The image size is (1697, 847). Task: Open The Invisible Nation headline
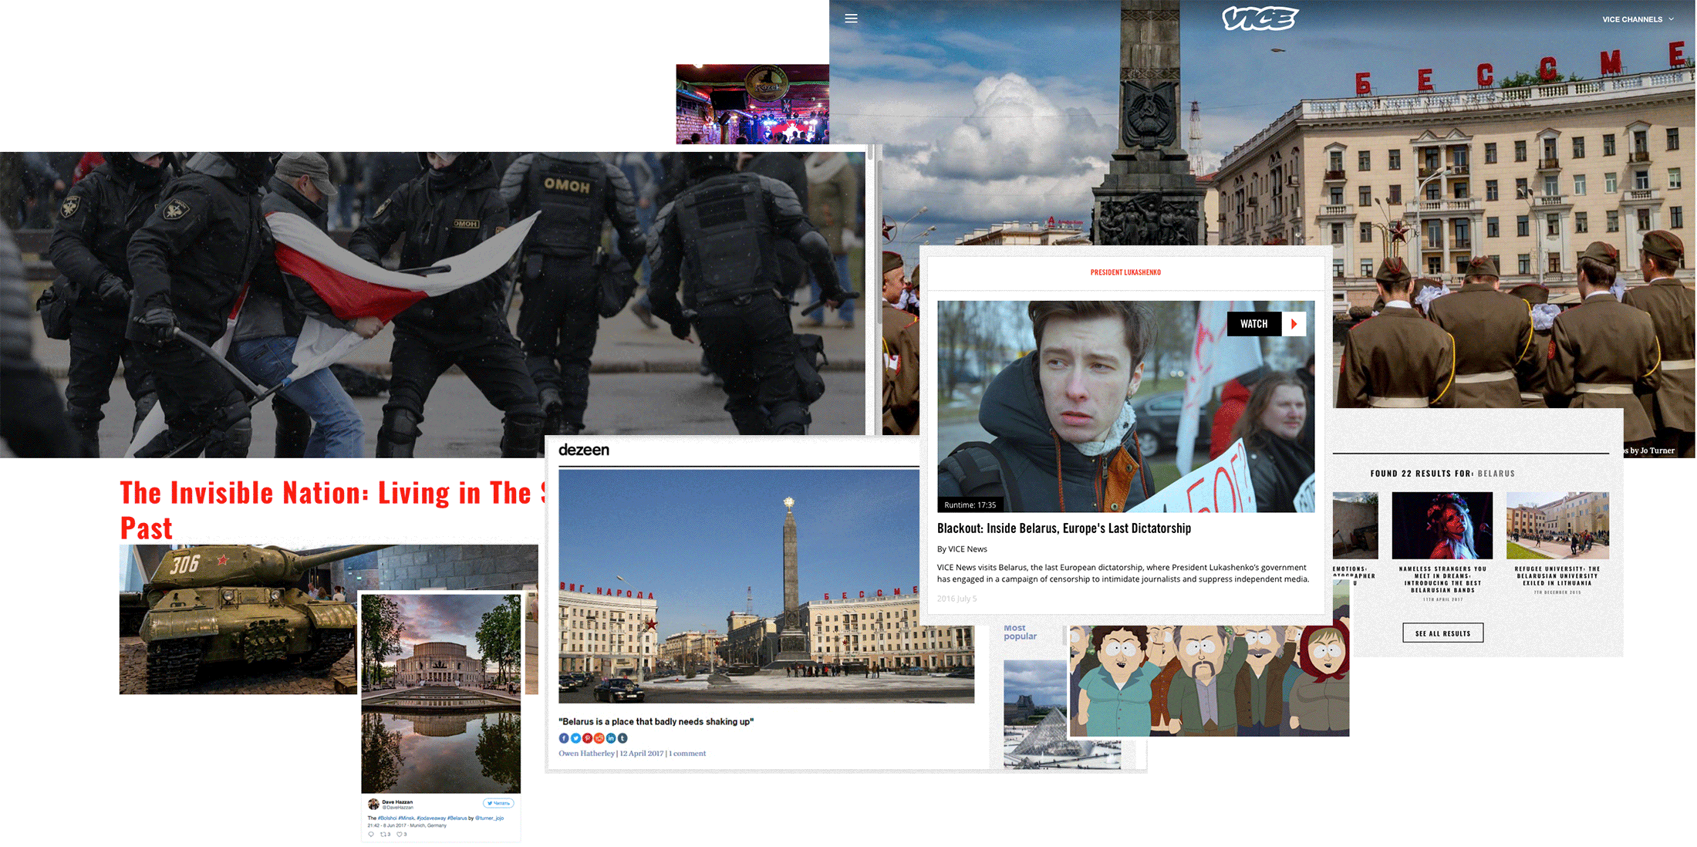click(x=332, y=511)
